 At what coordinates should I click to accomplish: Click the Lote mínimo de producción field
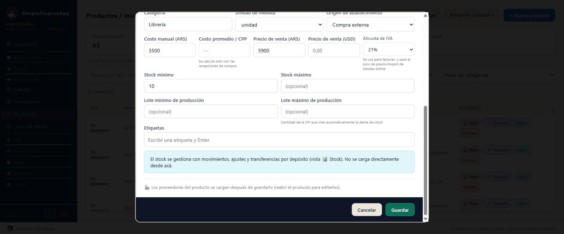click(x=211, y=112)
